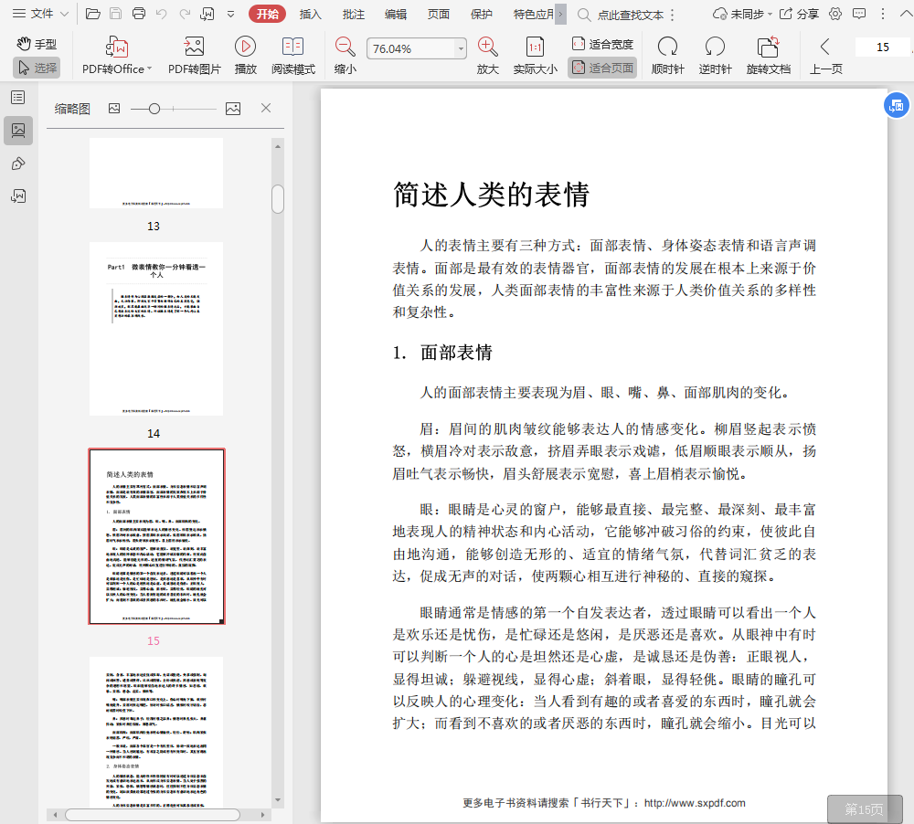Start slideshow with the 播放 icon

[x=245, y=48]
